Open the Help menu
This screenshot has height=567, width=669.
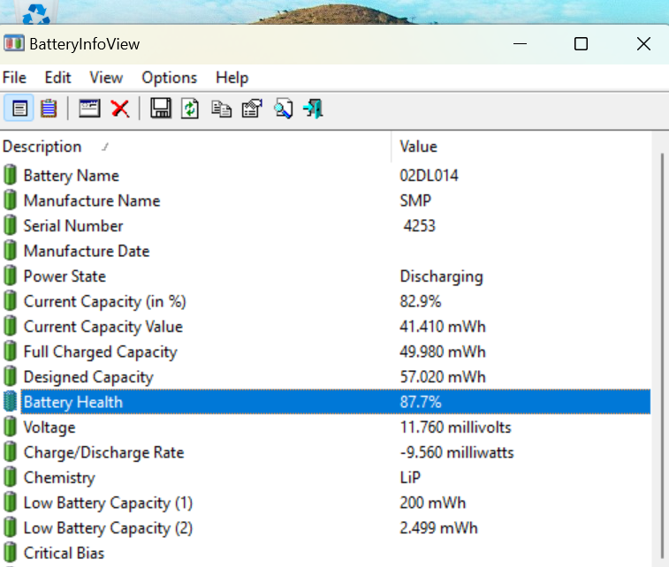tap(232, 78)
